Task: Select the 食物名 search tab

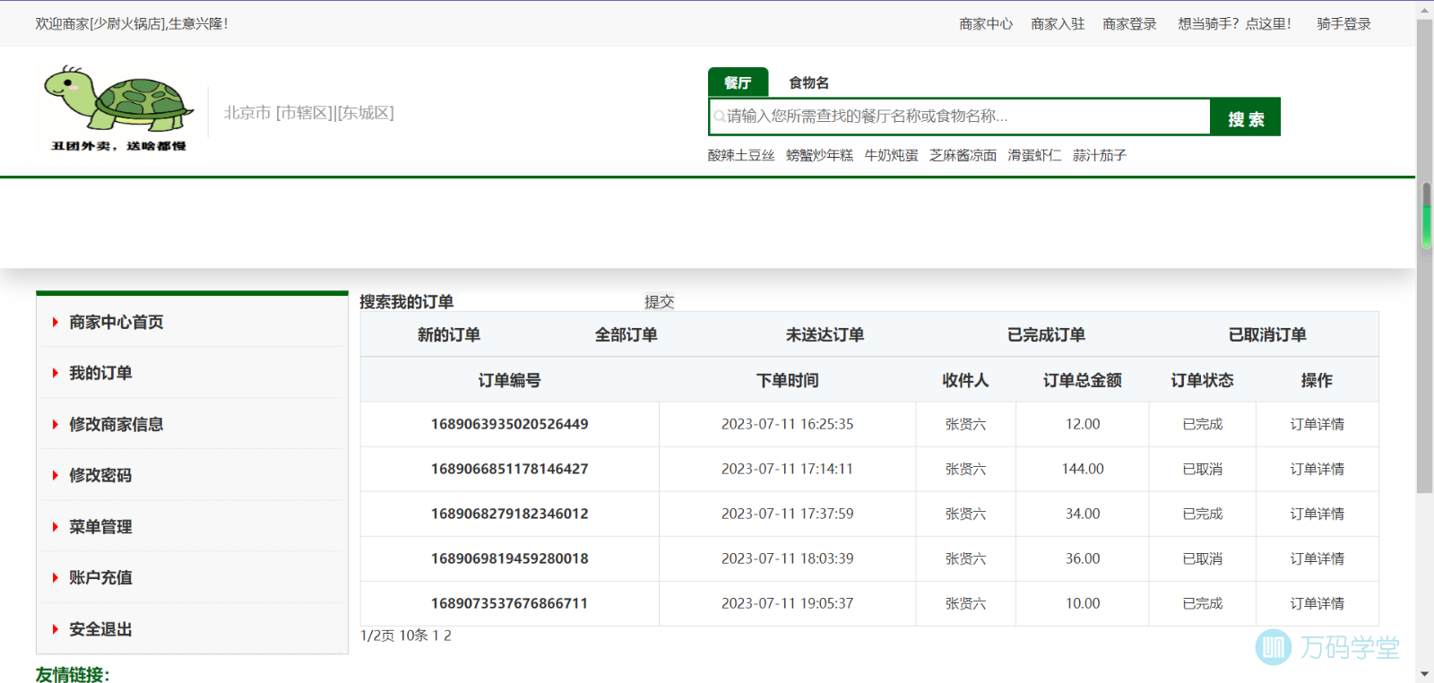Action: [808, 82]
